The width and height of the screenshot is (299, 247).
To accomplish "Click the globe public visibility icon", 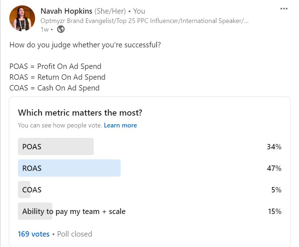I will [x=61, y=29].
